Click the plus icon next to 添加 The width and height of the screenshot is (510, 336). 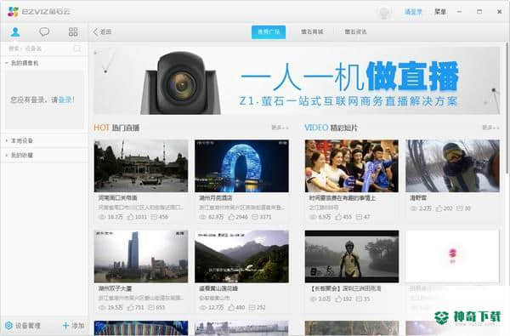click(65, 325)
